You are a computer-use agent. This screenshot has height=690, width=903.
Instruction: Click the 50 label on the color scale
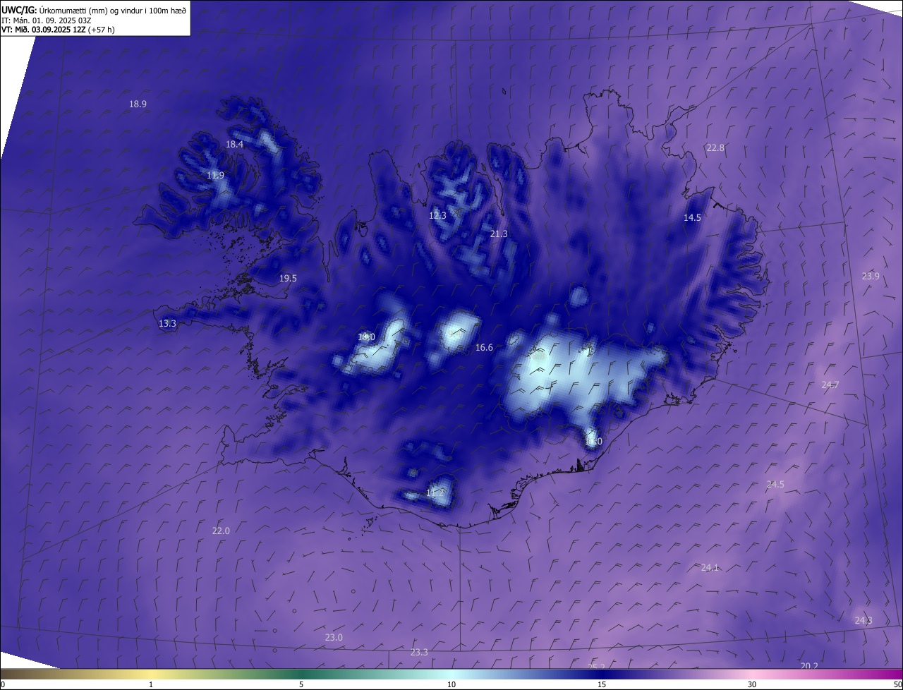tap(897, 684)
